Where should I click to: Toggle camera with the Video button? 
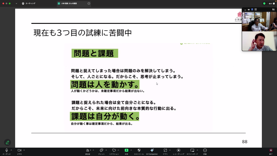pos(19,150)
